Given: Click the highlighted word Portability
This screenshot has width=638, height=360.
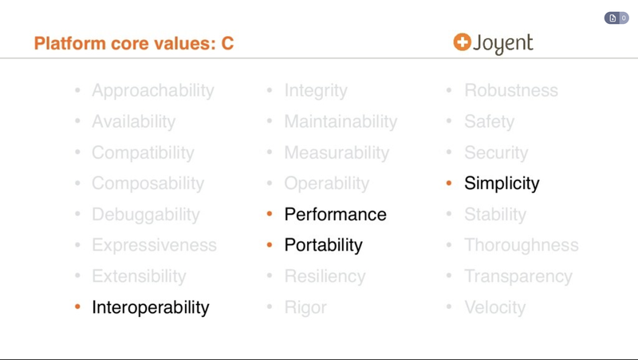Looking at the screenshot, I should (x=324, y=245).
